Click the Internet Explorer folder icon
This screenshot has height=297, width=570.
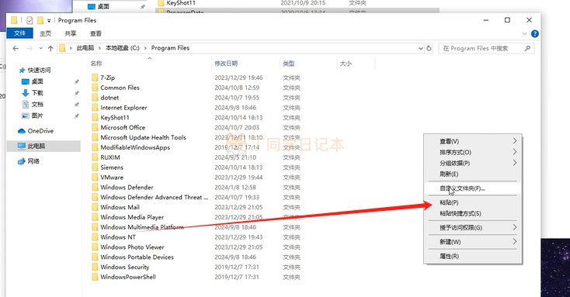pyautogui.click(x=95, y=108)
